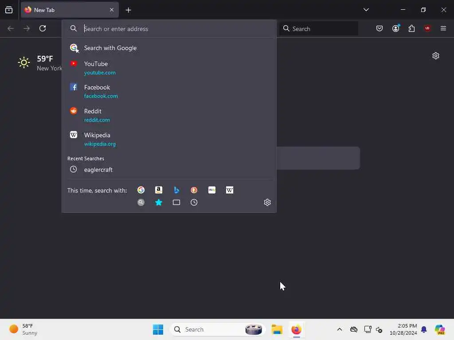This screenshot has height=340, width=454.
Task: Go forward one page
Action: point(27,28)
